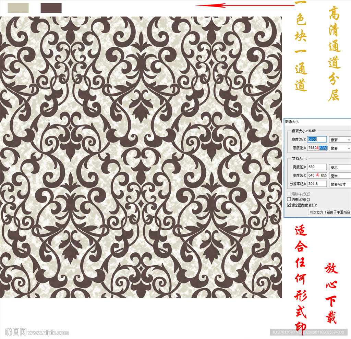Click the document height field showing 640
This screenshot has width=351, height=339.
[x=317, y=175]
